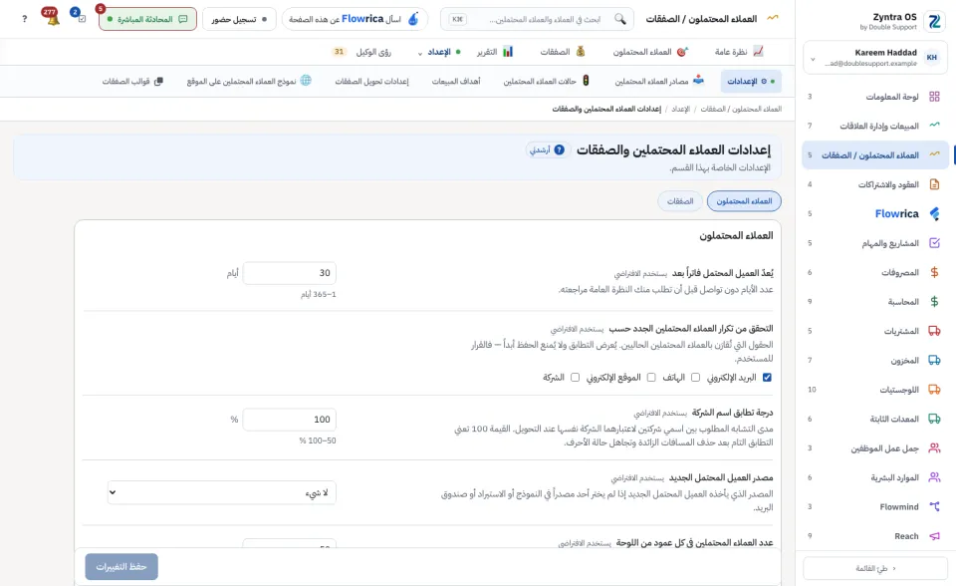Click حفظ التغييرات button
This screenshot has width=956, height=586.
tap(121, 566)
